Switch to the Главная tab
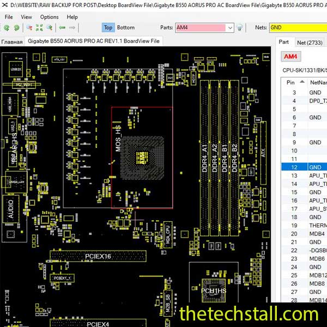327x327 pixels. click(x=12, y=42)
